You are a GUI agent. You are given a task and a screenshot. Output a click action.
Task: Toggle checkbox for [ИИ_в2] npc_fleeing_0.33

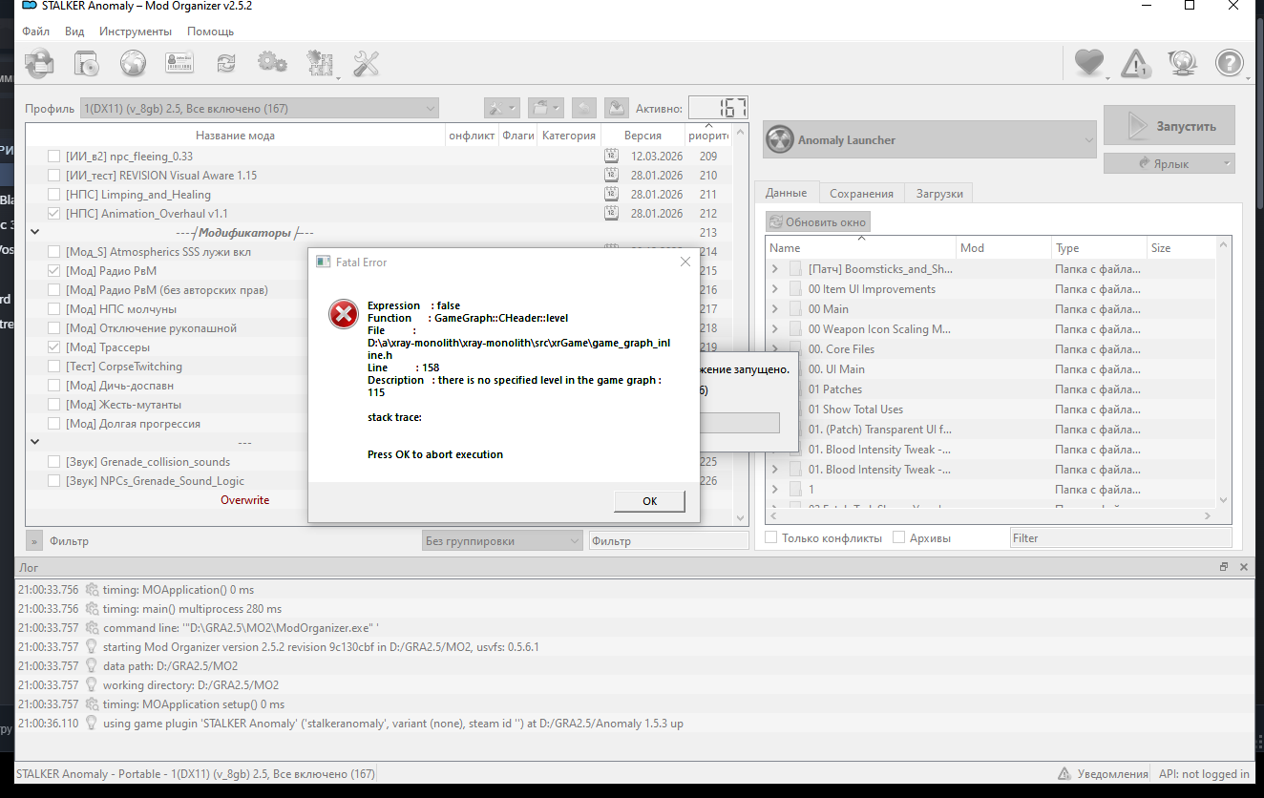point(53,156)
